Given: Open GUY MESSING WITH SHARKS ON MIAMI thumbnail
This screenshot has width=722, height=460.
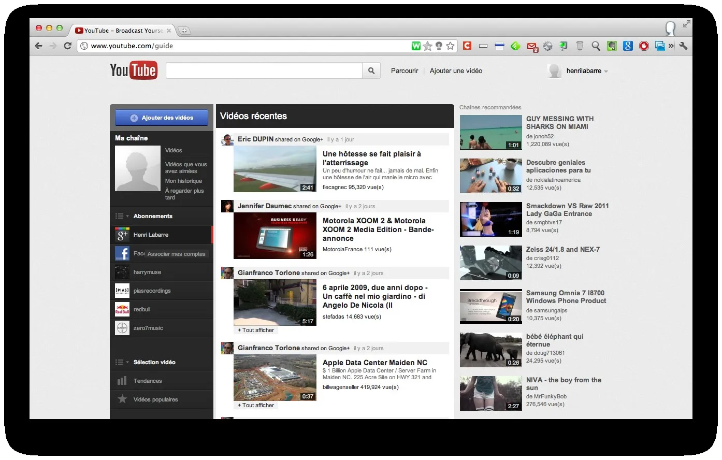Looking at the screenshot, I should click(491, 132).
